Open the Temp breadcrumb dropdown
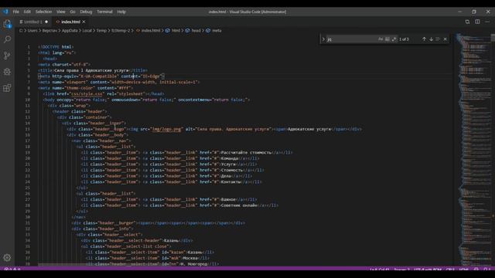 (101, 31)
